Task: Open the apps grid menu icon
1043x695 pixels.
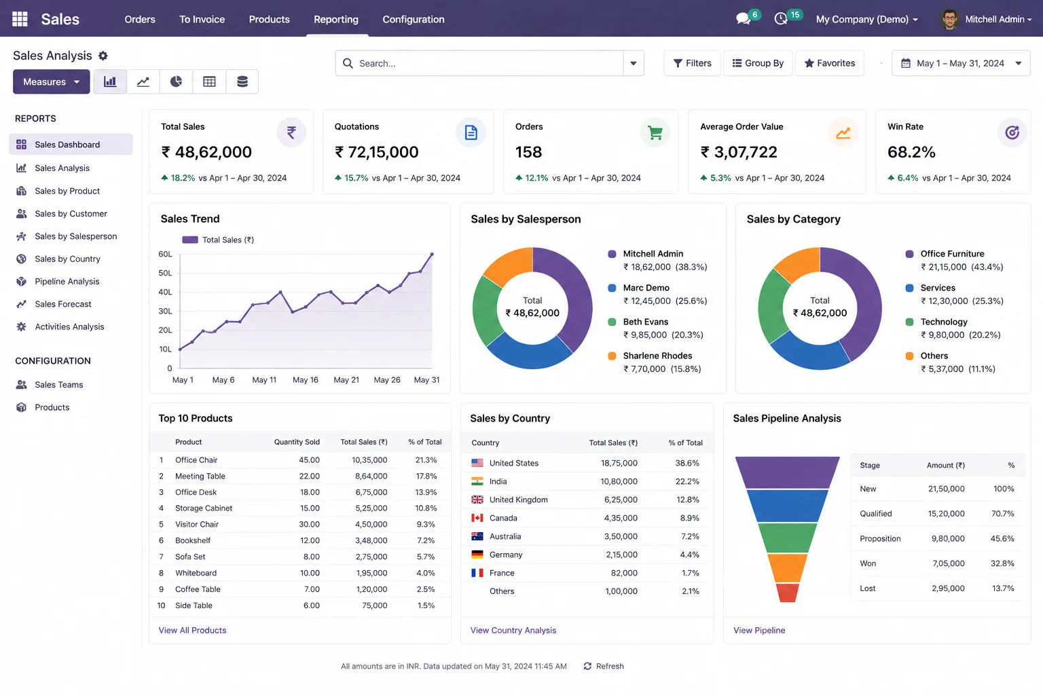Action: click(x=20, y=19)
